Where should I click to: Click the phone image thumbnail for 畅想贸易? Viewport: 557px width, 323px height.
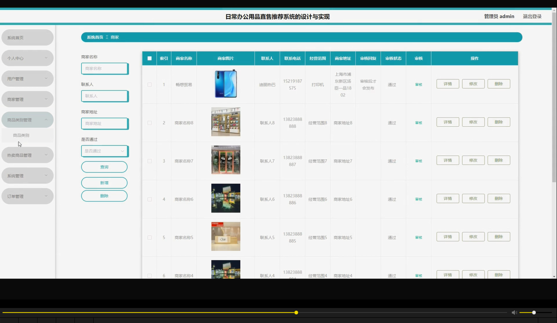coord(225,84)
